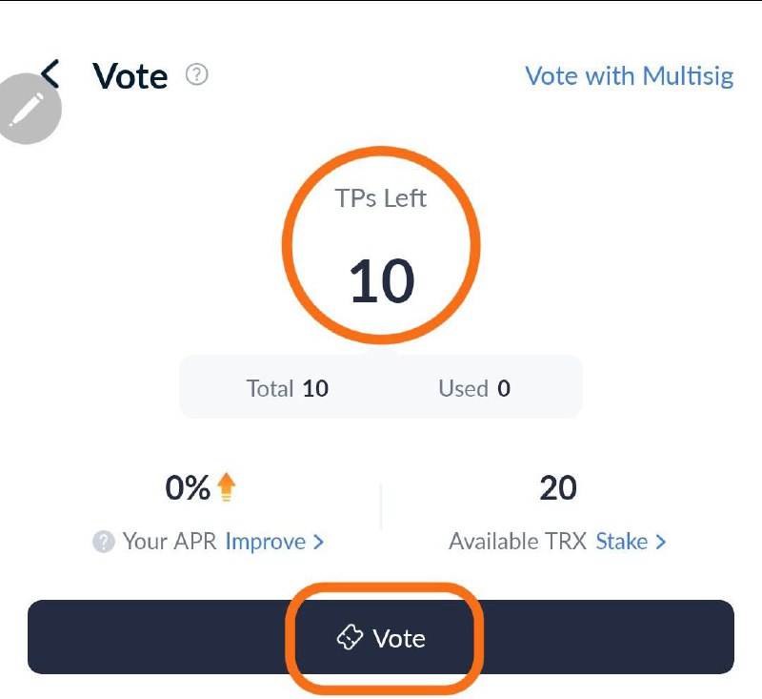Expand the chevron after Stake

pyautogui.click(x=660, y=542)
